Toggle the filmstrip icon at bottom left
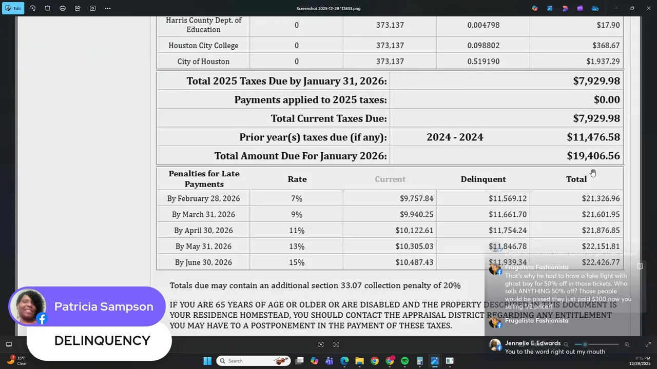Viewport: 657px width, 369px height. point(9,344)
